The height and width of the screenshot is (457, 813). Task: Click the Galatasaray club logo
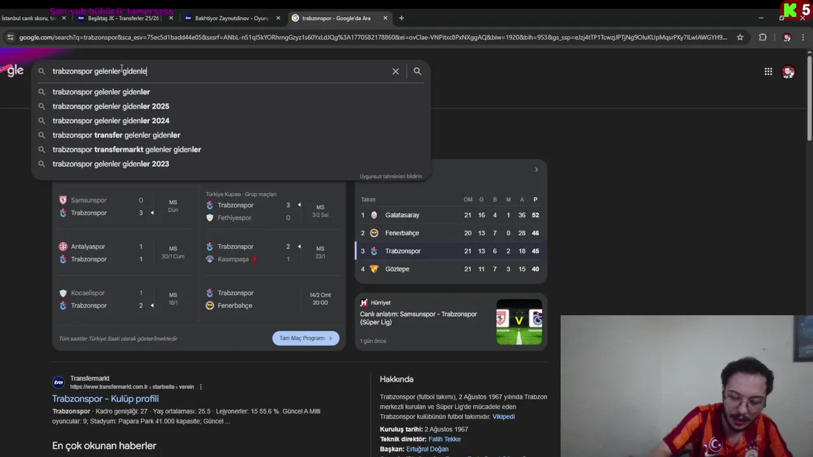point(374,215)
